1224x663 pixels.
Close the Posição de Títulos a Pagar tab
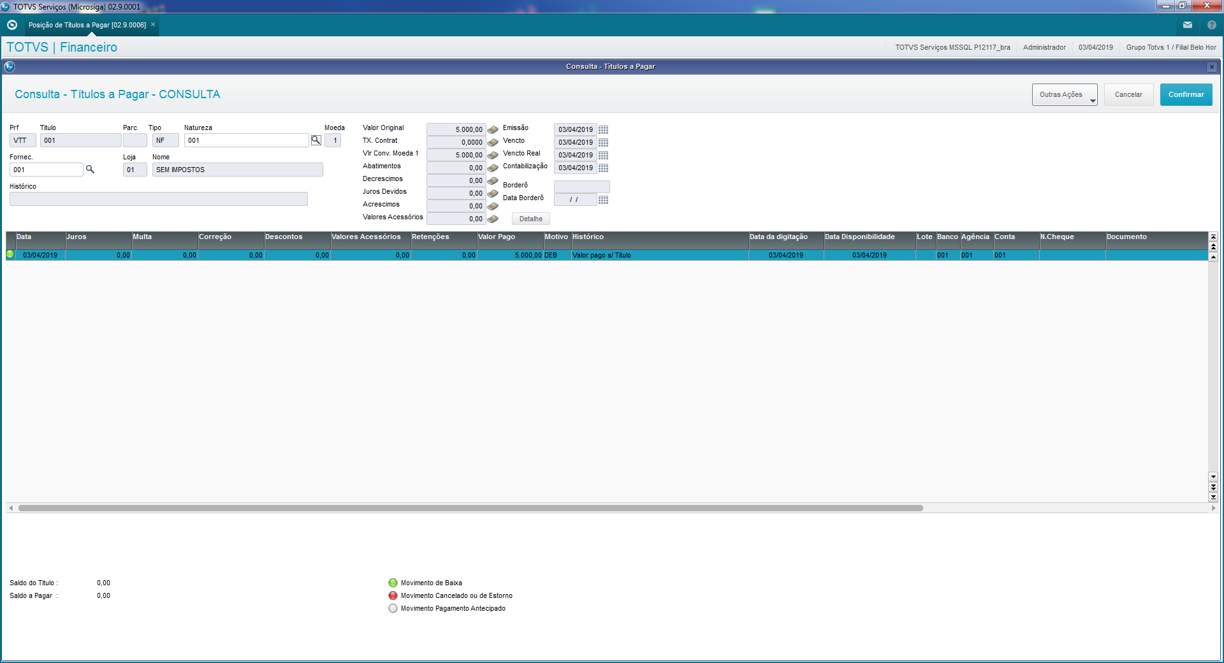tap(153, 24)
